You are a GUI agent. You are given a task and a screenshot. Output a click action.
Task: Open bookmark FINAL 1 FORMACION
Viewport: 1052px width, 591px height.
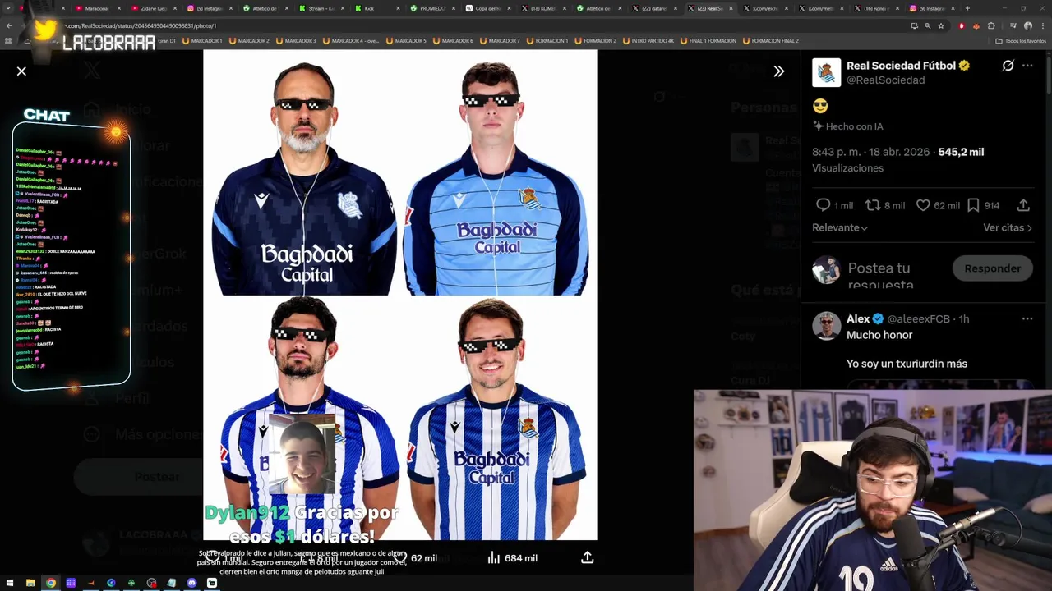tap(708, 40)
